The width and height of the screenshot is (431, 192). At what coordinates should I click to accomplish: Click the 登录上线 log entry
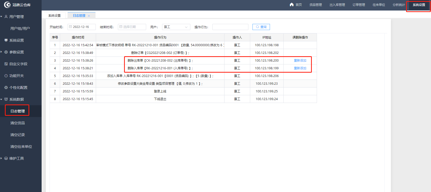(x=160, y=91)
